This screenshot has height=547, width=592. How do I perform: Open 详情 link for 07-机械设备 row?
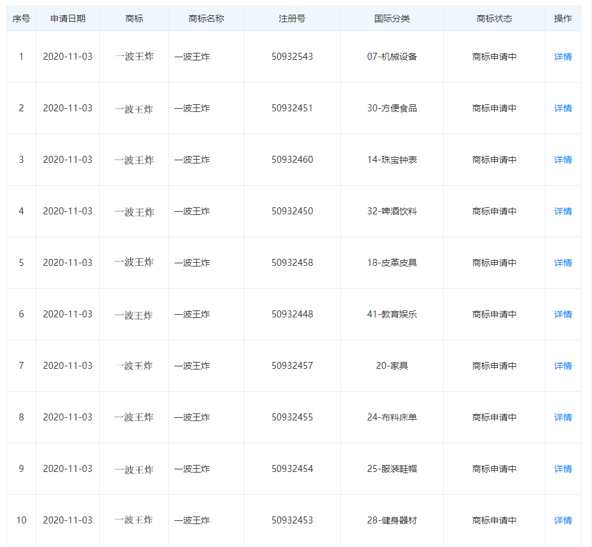pyautogui.click(x=563, y=57)
